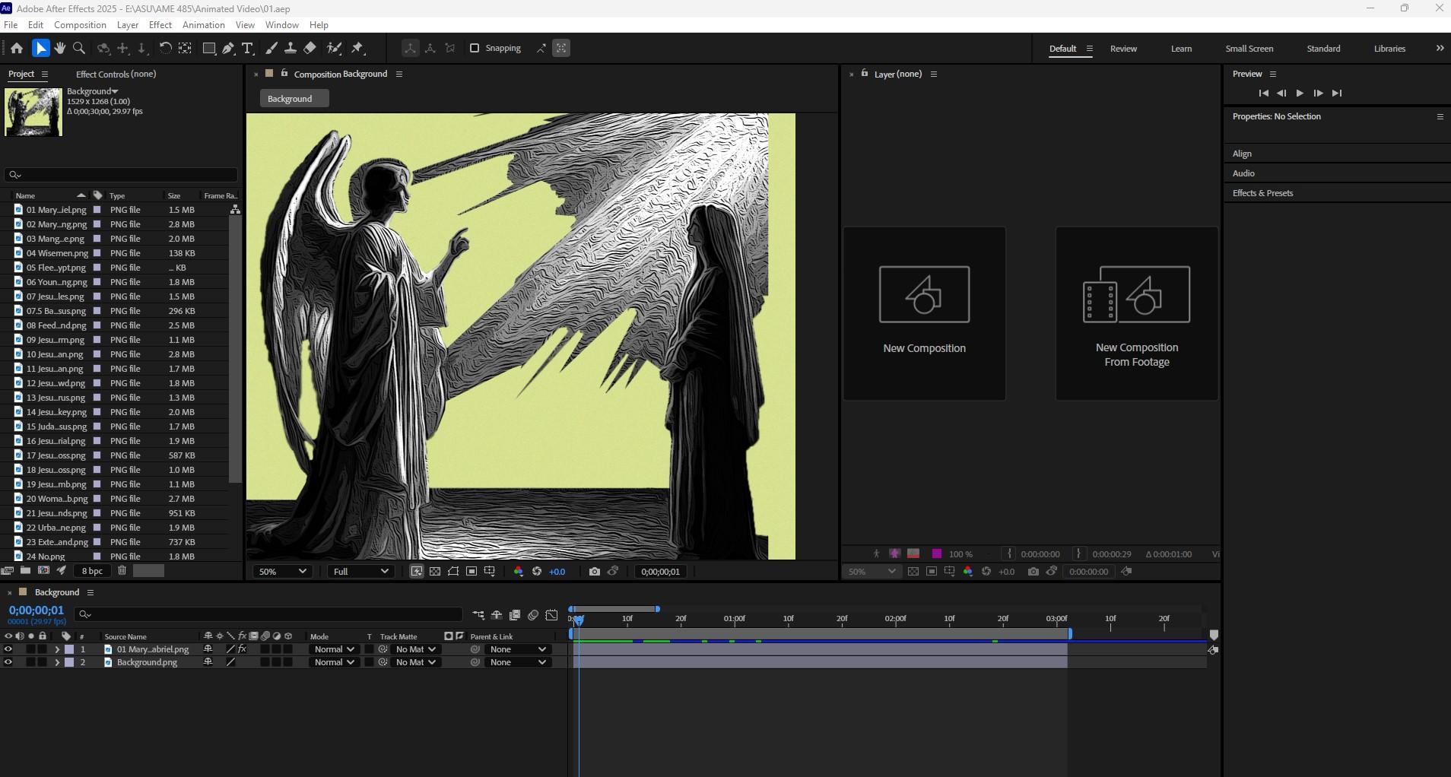Open the Composition Mini-Flowchart in timeline
1451x777 pixels.
(478, 615)
